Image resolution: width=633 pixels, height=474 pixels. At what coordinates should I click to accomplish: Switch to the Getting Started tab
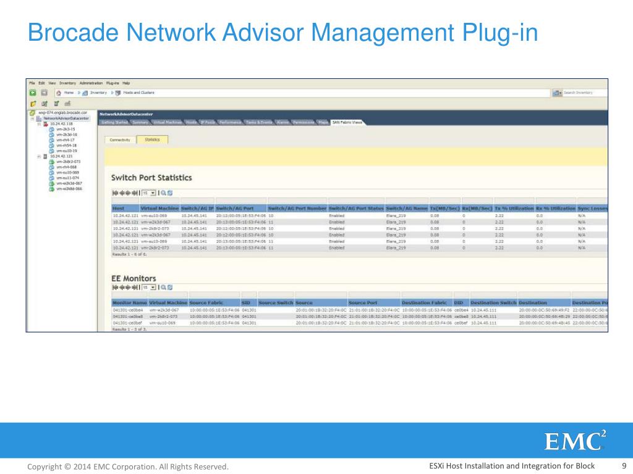(x=114, y=122)
